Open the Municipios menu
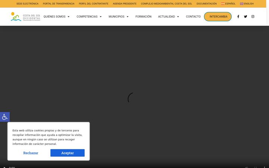The width and height of the screenshot is (269, 168). tap(116, 16)
